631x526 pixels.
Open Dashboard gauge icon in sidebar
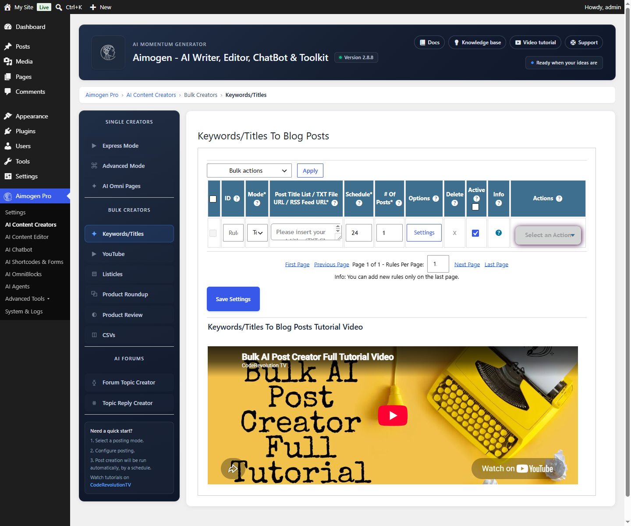[x=8, y=27]
